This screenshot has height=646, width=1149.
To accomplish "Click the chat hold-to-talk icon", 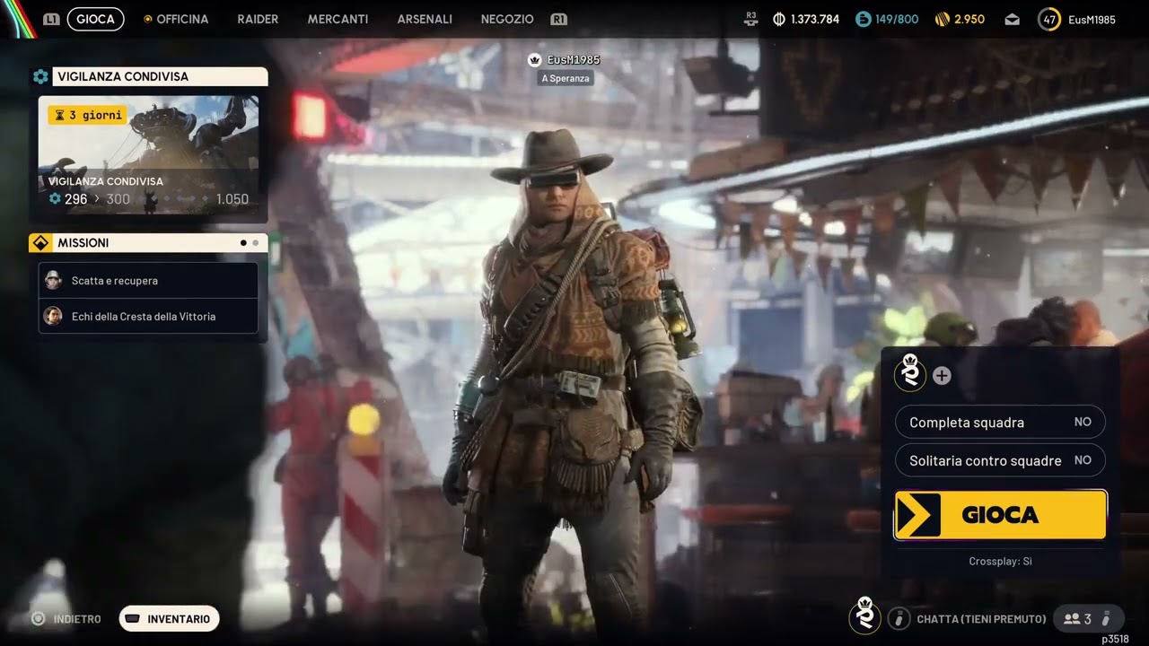I will tap(899, 619).
